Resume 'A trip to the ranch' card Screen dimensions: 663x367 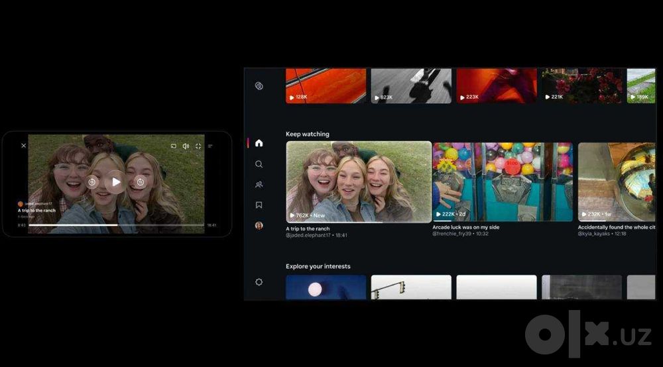coord(359,182)
